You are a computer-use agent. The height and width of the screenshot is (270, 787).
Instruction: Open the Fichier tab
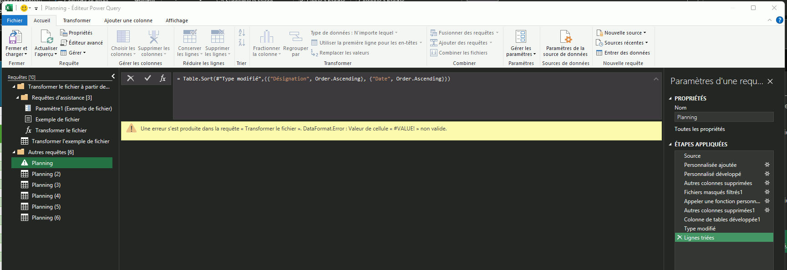pyautogui.click(x=15, y=20)
